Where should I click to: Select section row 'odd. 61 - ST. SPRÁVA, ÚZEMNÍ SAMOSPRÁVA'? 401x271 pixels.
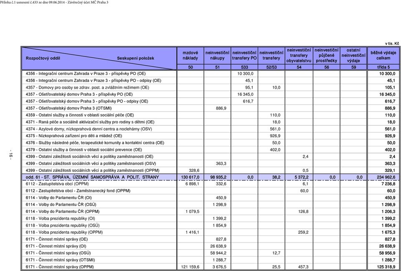[210, 177]
